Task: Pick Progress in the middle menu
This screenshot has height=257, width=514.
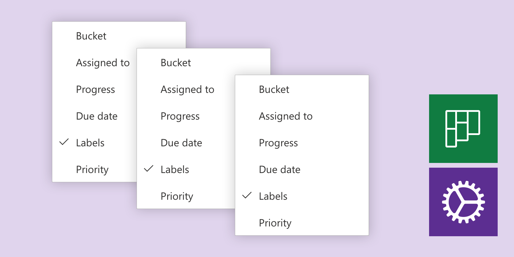Action: 180,116
